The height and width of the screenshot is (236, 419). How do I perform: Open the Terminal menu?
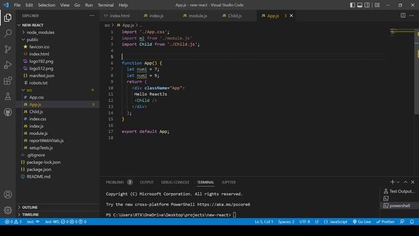[105, 5]
